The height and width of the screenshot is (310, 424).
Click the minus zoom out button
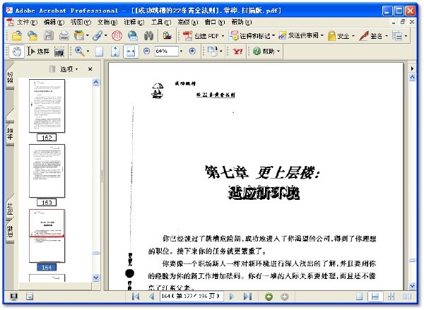pos(146,51)
